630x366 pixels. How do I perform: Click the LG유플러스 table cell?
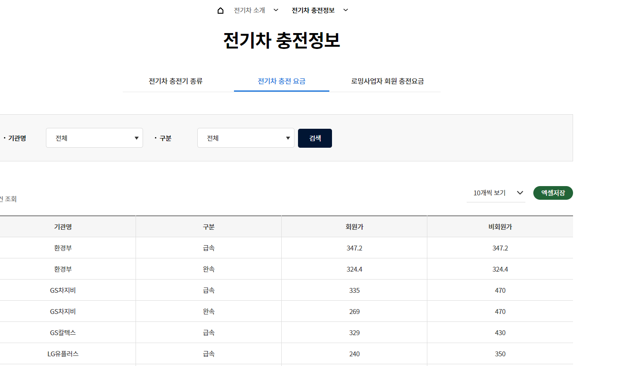[63, 354]
